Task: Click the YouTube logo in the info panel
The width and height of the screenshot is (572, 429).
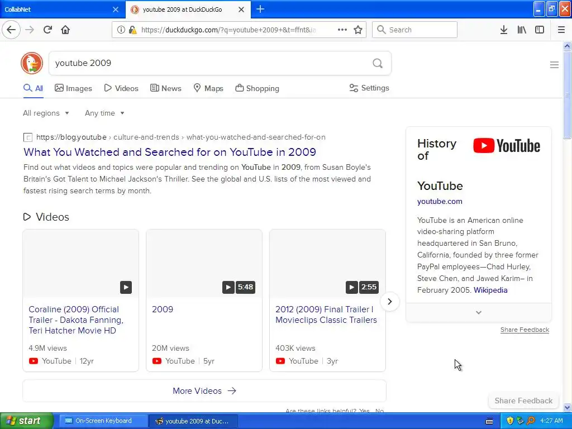Action: pyautogui.click(x=507, y=146)
